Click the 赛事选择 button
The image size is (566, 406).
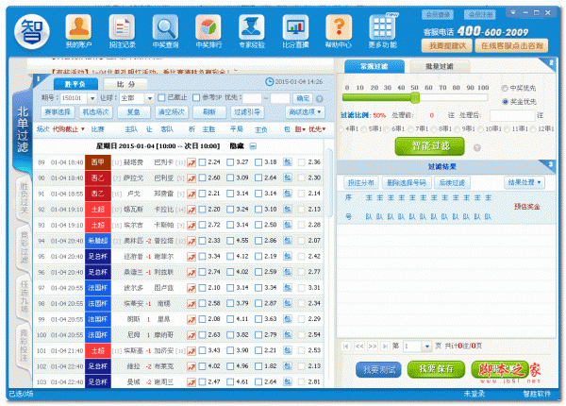(58, 112)
